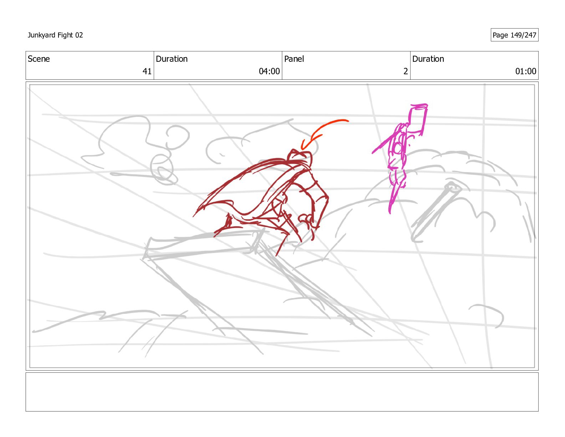Click the empty notes box below the panel
Viewport: 565px width, 437px height.
click(x=282, y=392)
